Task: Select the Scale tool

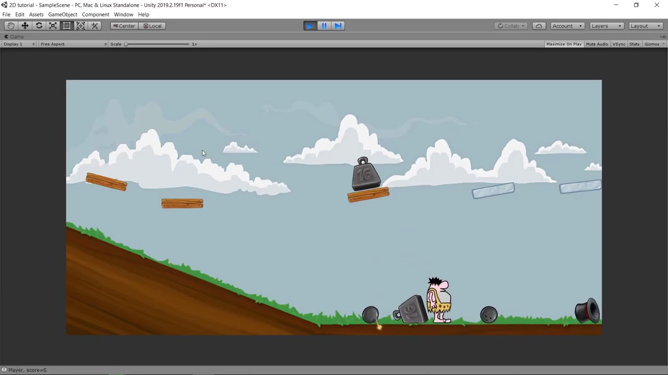Action: [53, 26]
